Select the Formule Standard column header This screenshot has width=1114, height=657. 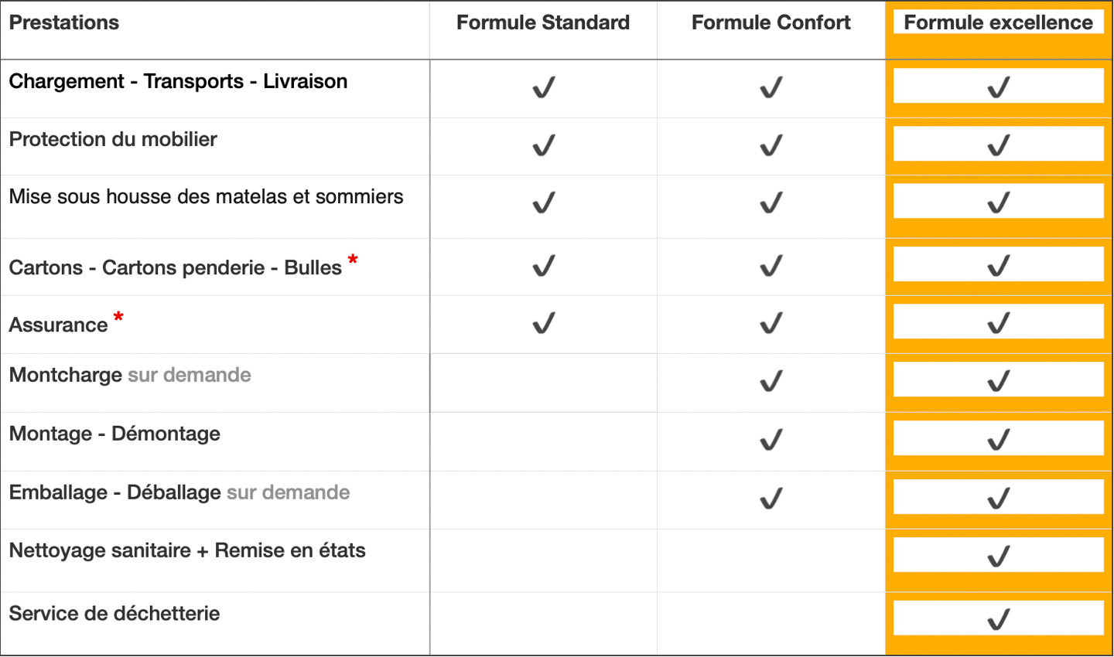[543, 22]
